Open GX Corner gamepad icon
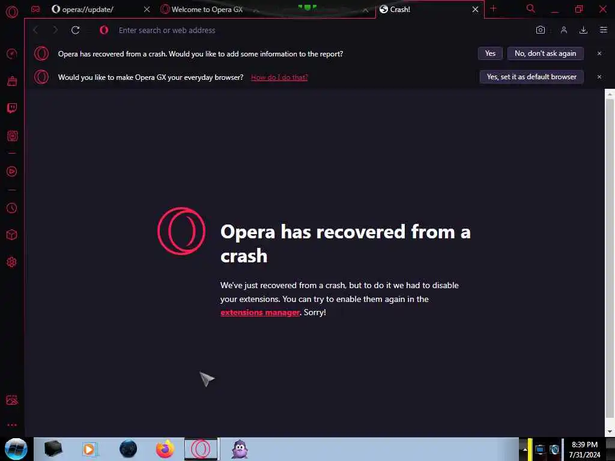615x461 pixels. click(x=35, y=9)
